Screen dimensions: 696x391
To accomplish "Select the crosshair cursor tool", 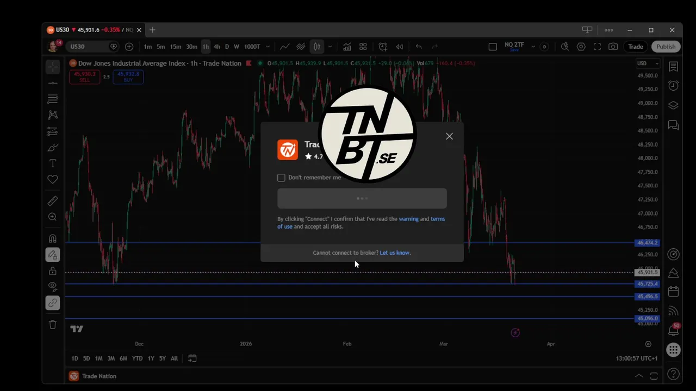I will pyautogui.click(x=53, y=67).
